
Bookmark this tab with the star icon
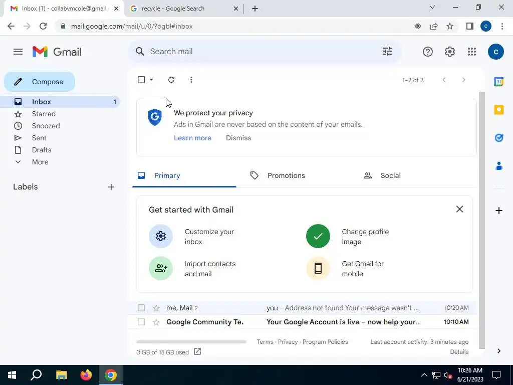pyautogui.click(x=450, y=26)
